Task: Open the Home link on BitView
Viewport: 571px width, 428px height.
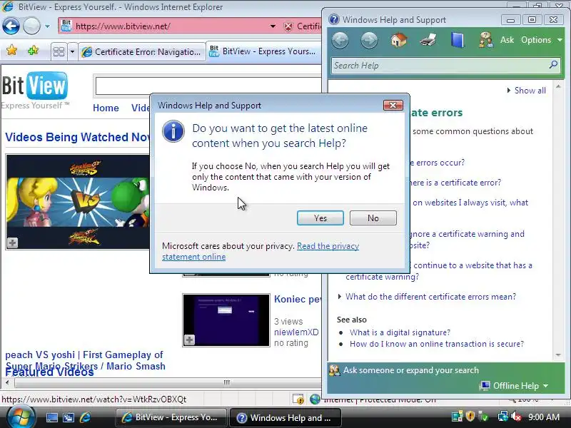Action: tap(106, 108)
